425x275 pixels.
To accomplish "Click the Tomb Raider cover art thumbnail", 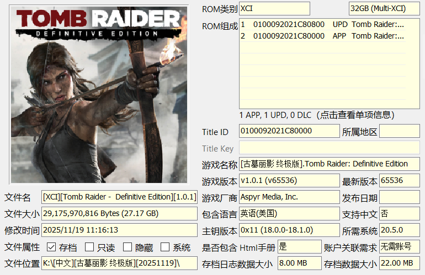I will [99, 94].
